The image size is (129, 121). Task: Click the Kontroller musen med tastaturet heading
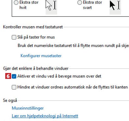coord(33,27)
